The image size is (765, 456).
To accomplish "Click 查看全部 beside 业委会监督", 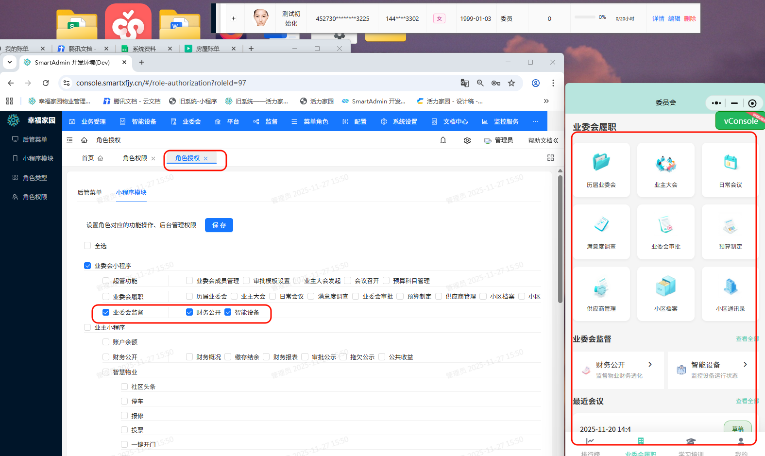I will pos(747,339).
